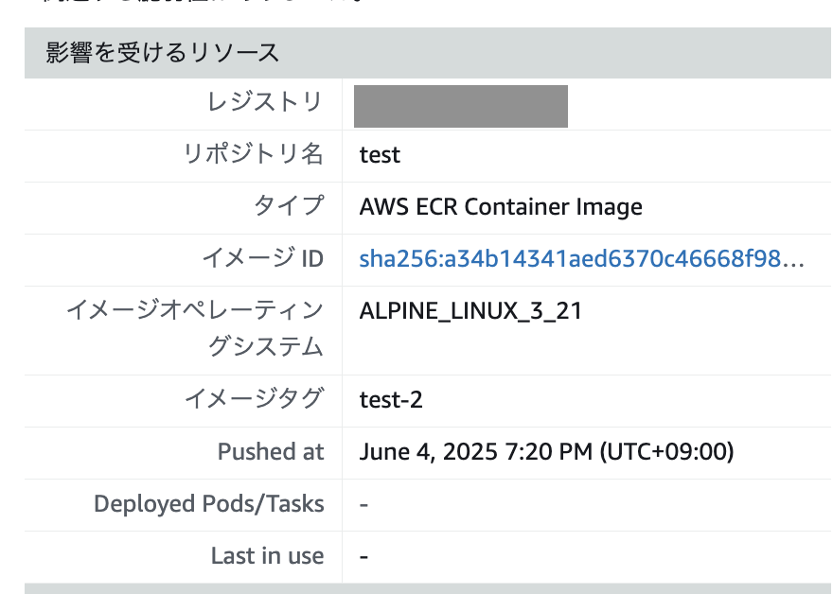Image resolution: width=833 pixels, height=594 pixels.
Task: Click the dash value for Last in use
Action: 363,557
